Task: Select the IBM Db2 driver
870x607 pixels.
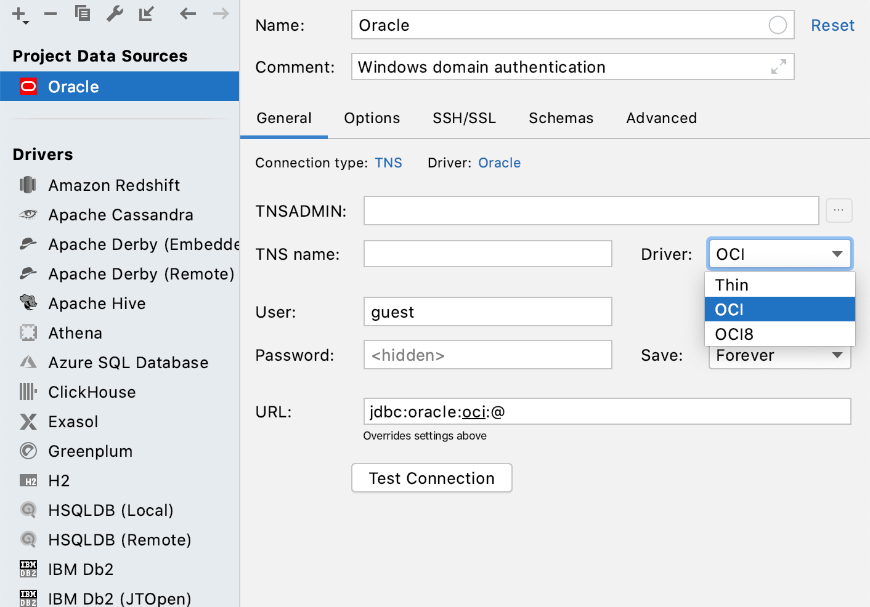Action: tap(120, 569)
